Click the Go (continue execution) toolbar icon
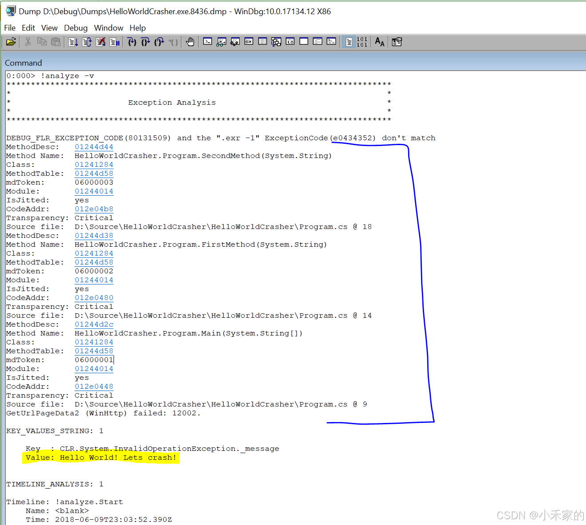Viewport: 586px width, 525px height. [x=73, y=42]
